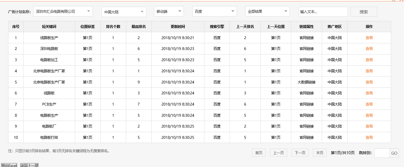The height and width of the screenshot is (167, 404).
Task: Click the red close icon top right
Action: [x=402, y=1]
